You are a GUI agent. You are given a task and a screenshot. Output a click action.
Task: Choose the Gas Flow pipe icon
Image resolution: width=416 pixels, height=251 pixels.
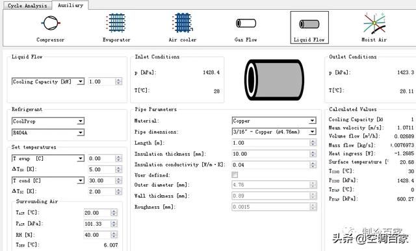pyautogui.click(x=246, y=23)
